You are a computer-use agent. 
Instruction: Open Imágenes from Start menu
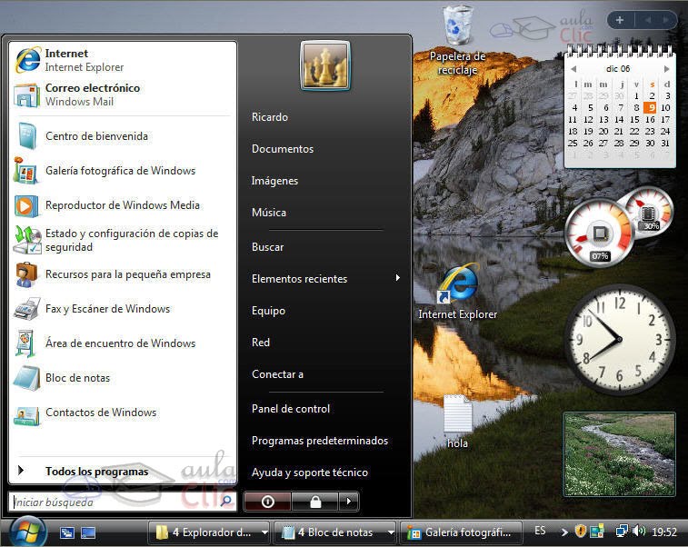274,181
